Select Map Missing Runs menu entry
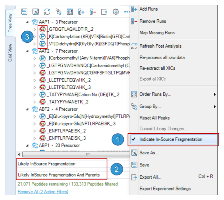The width and height of the screenshot is (224, 200). pos(157,32)
